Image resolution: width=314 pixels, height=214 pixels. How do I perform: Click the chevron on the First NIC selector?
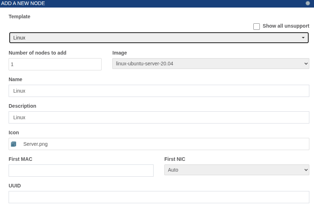click(x=306, y=170)
